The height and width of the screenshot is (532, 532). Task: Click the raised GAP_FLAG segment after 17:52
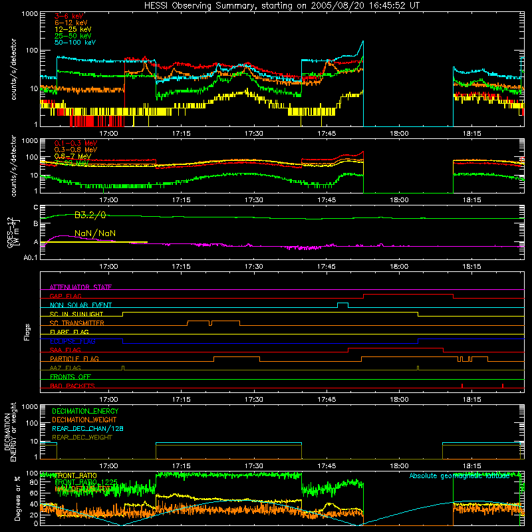coord(408,295)
